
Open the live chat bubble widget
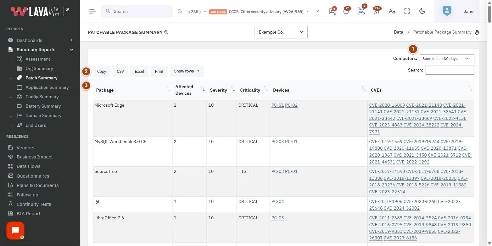15,231
